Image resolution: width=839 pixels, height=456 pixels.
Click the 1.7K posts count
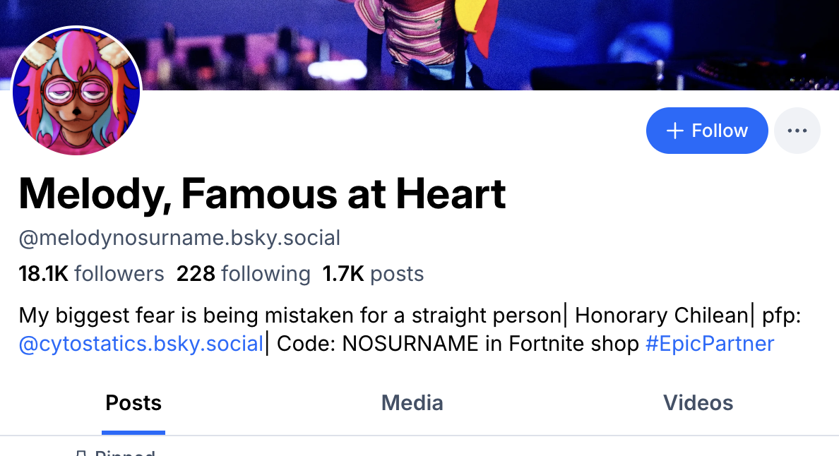pos(373,274)
